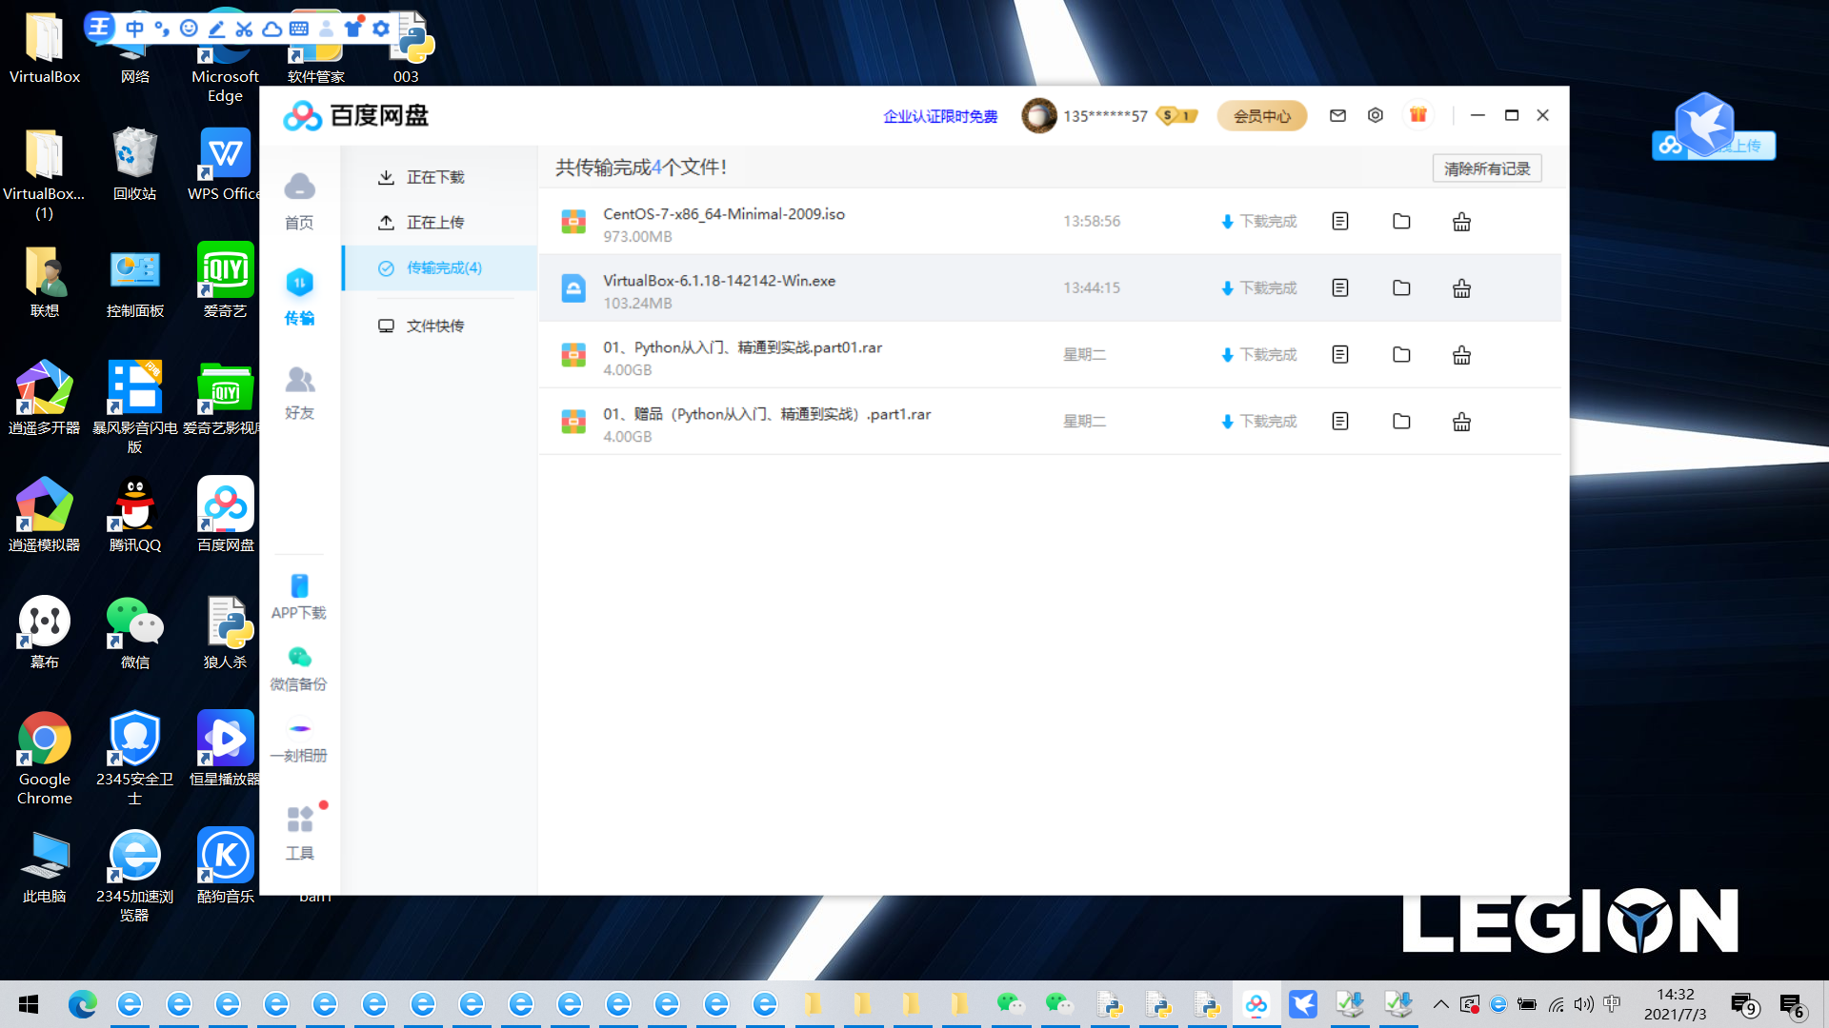Expand hidden system tray icons
Viewport: 1829px width, 1028px height.
click(x=1440, y=1004)
